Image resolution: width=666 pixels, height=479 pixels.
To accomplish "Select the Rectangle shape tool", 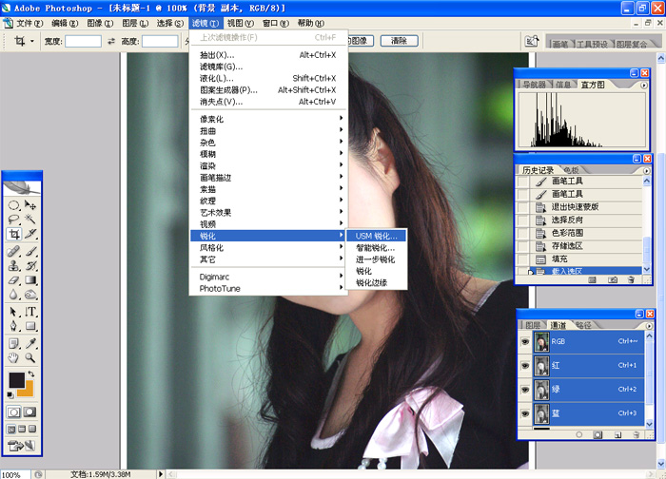I will pos(30,326).
